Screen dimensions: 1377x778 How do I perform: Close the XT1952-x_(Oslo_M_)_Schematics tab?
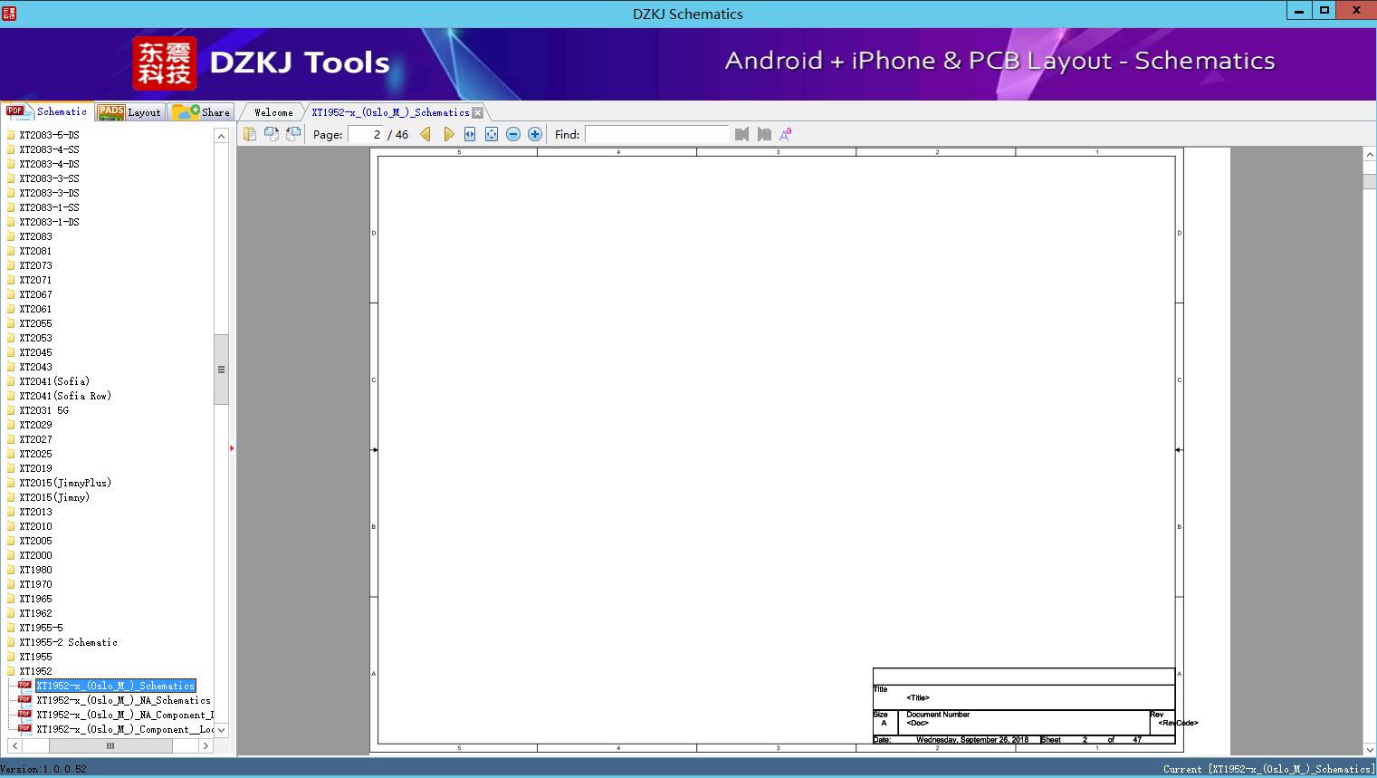477,112
